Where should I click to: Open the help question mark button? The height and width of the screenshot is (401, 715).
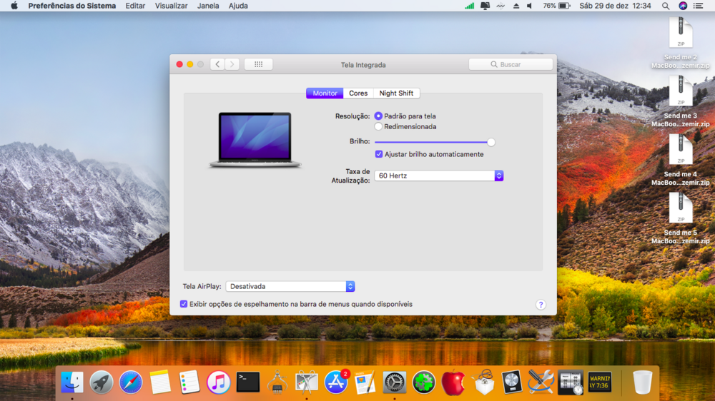click(541, 305)
